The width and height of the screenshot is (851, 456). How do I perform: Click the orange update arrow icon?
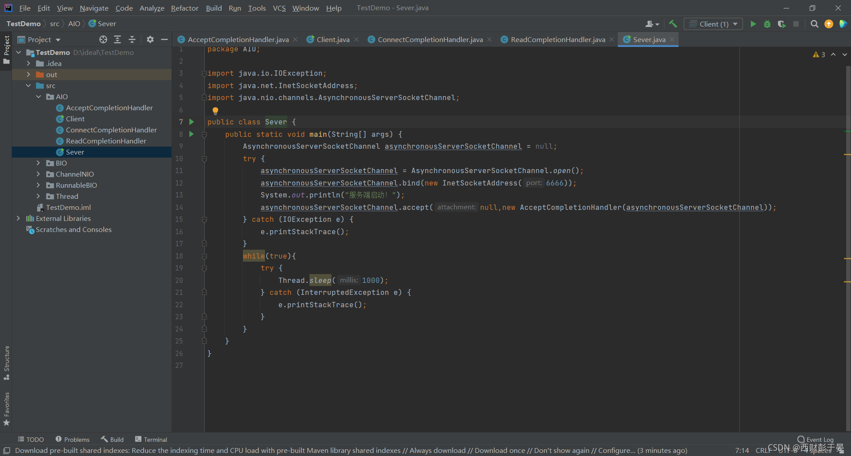click(x=828, y=24)
